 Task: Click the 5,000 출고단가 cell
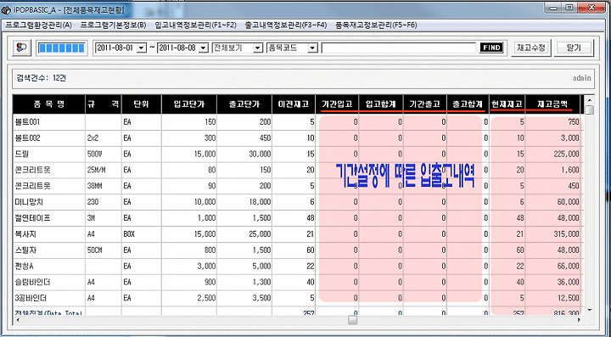coord(244,266)
